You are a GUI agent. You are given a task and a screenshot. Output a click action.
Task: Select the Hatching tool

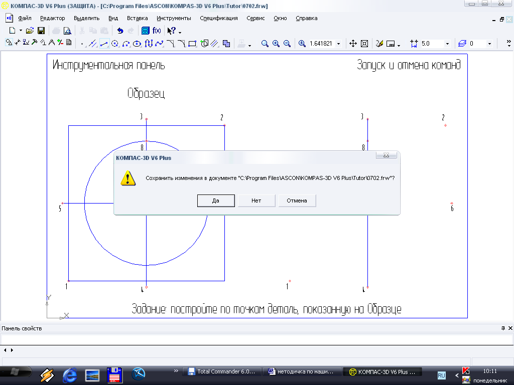(226, 44)
